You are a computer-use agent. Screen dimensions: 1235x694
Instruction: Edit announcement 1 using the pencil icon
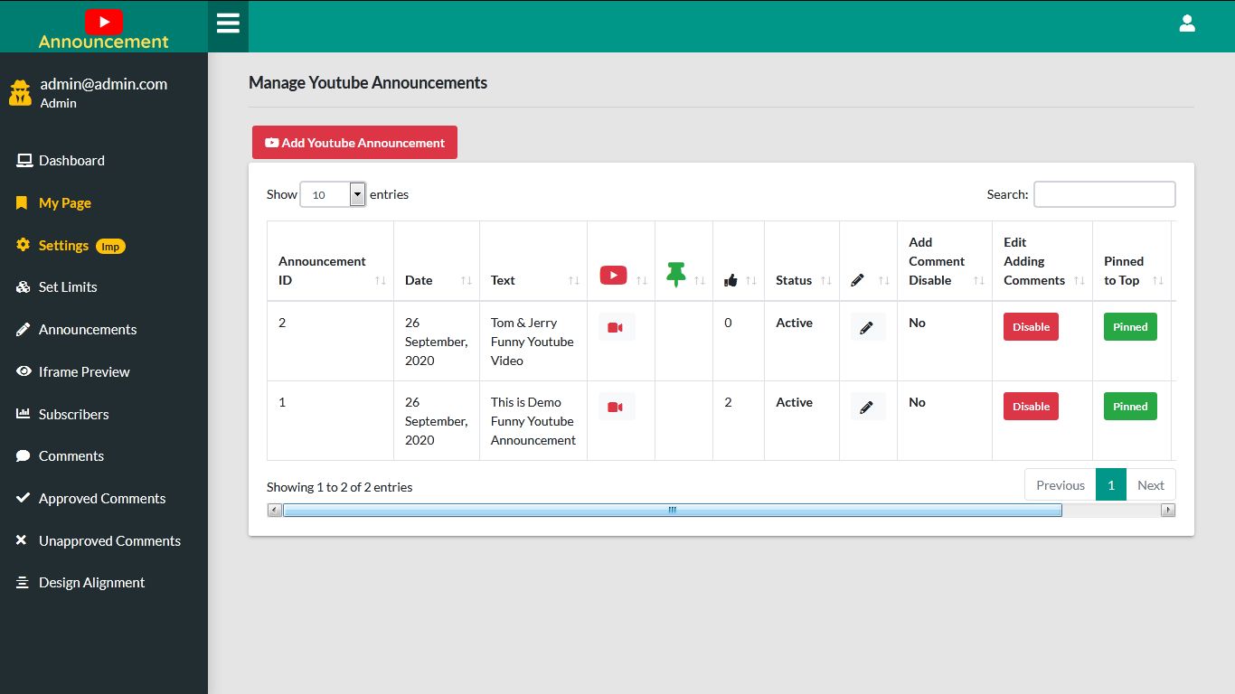(x=867, y=406)
